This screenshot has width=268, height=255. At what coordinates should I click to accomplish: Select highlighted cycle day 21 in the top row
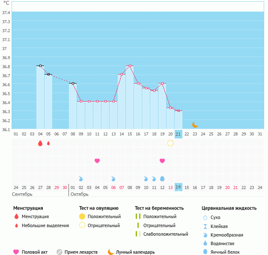click(x=179, y=134)
